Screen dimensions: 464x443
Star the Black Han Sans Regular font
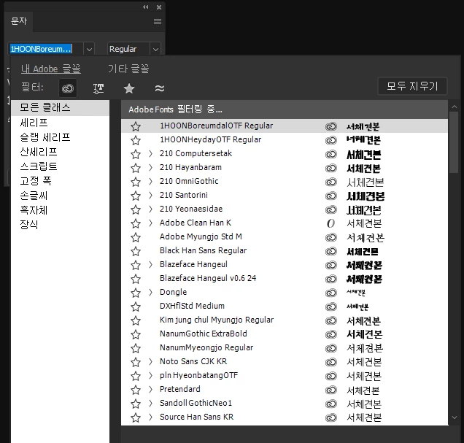click(136, 251)
